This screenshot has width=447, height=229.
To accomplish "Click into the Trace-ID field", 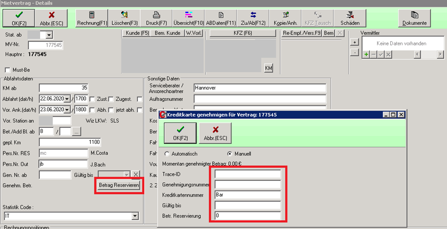I will pos(248,174).
